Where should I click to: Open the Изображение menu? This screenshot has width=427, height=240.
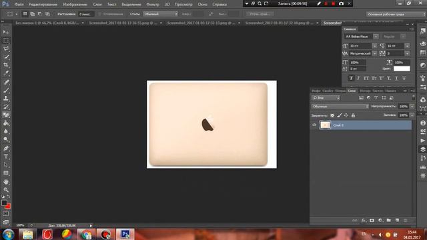75,5
